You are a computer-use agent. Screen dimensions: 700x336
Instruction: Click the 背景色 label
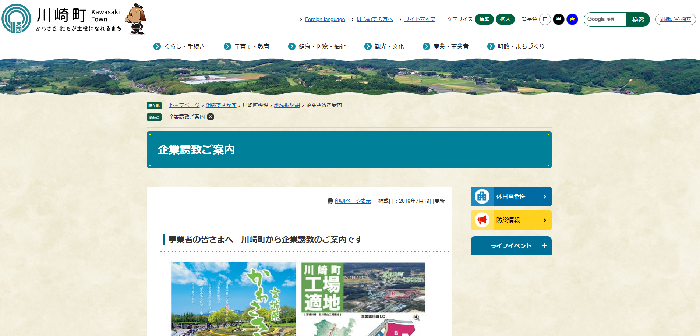point(530,19)
